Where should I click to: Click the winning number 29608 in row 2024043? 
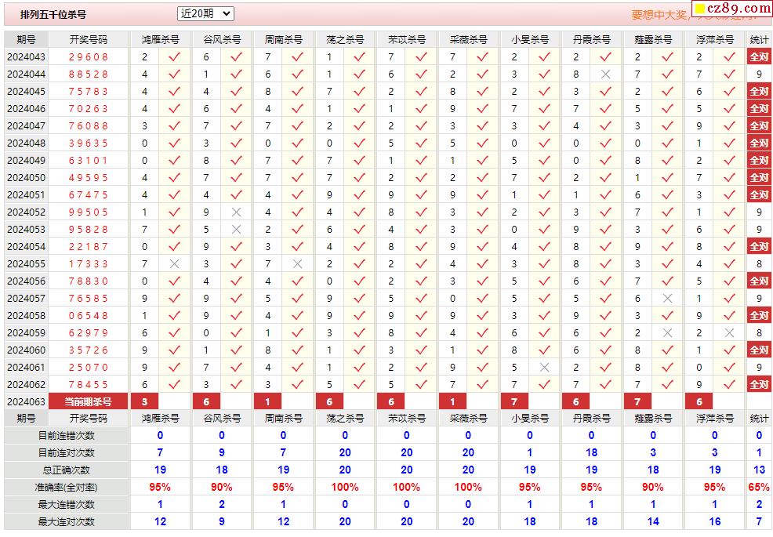88,56
